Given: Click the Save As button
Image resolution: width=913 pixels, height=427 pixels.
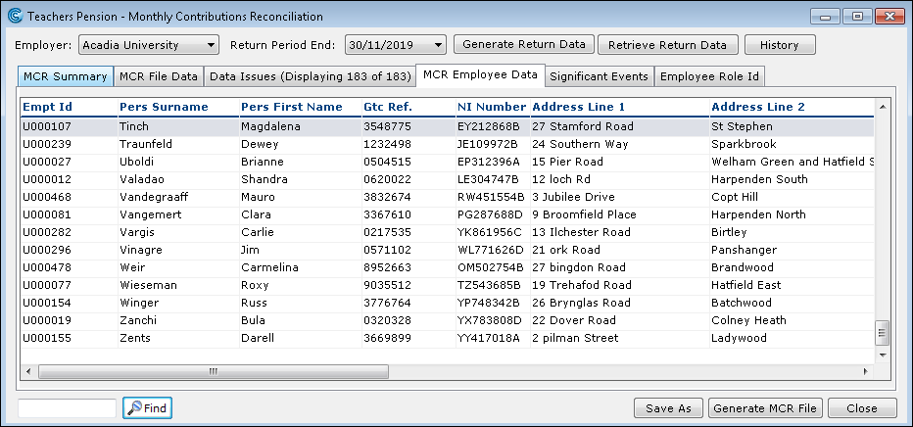Looking at the screenshot, I should [668, 408].
